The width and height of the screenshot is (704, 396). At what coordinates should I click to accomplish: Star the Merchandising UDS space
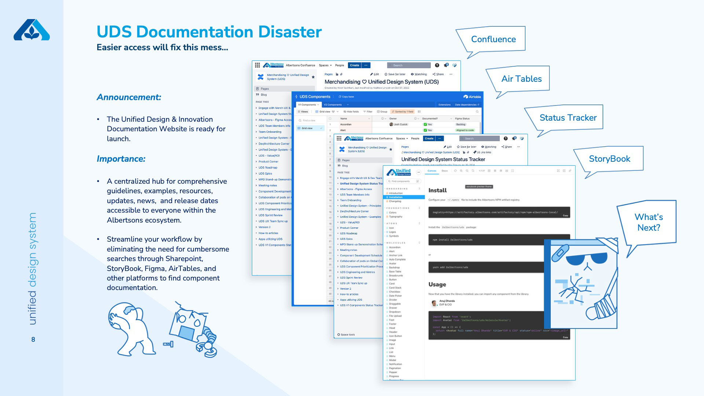(313, 77)
